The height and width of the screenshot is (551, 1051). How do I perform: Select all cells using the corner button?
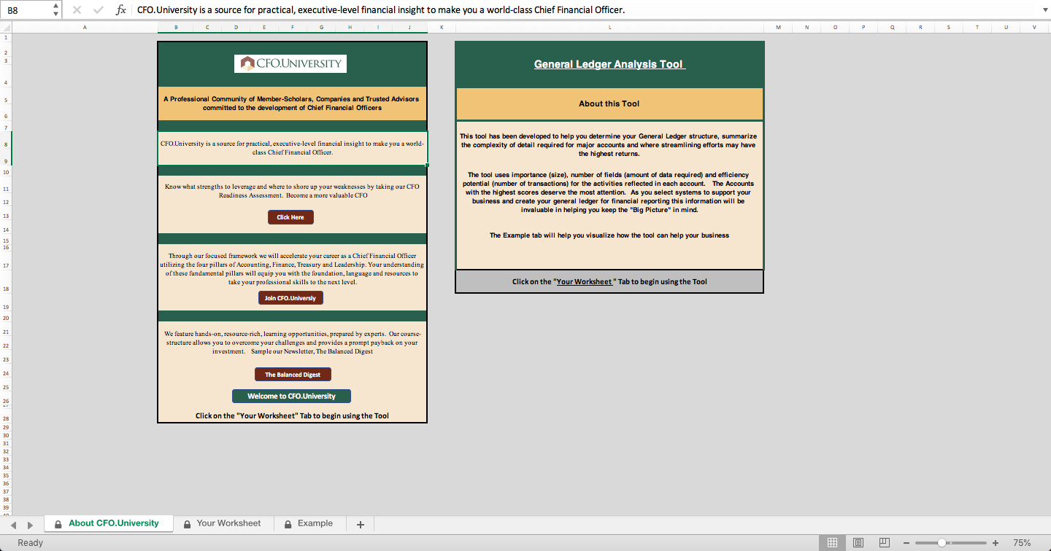(x=5, y=27)
